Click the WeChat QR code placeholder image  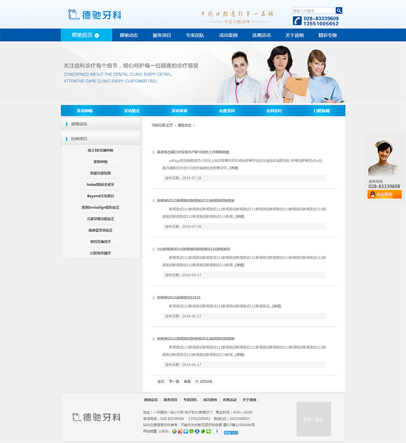point(313,419)
